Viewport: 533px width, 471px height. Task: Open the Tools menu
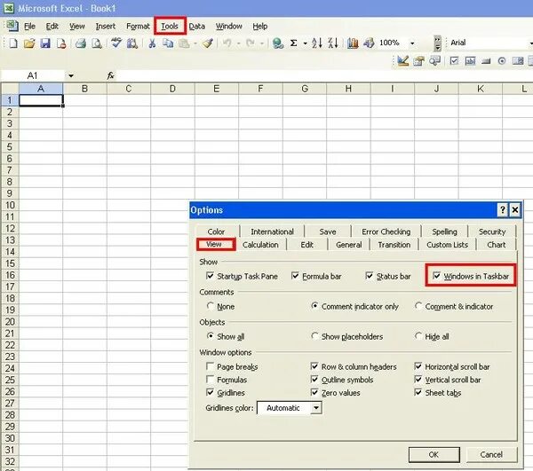tap(170, 26)
